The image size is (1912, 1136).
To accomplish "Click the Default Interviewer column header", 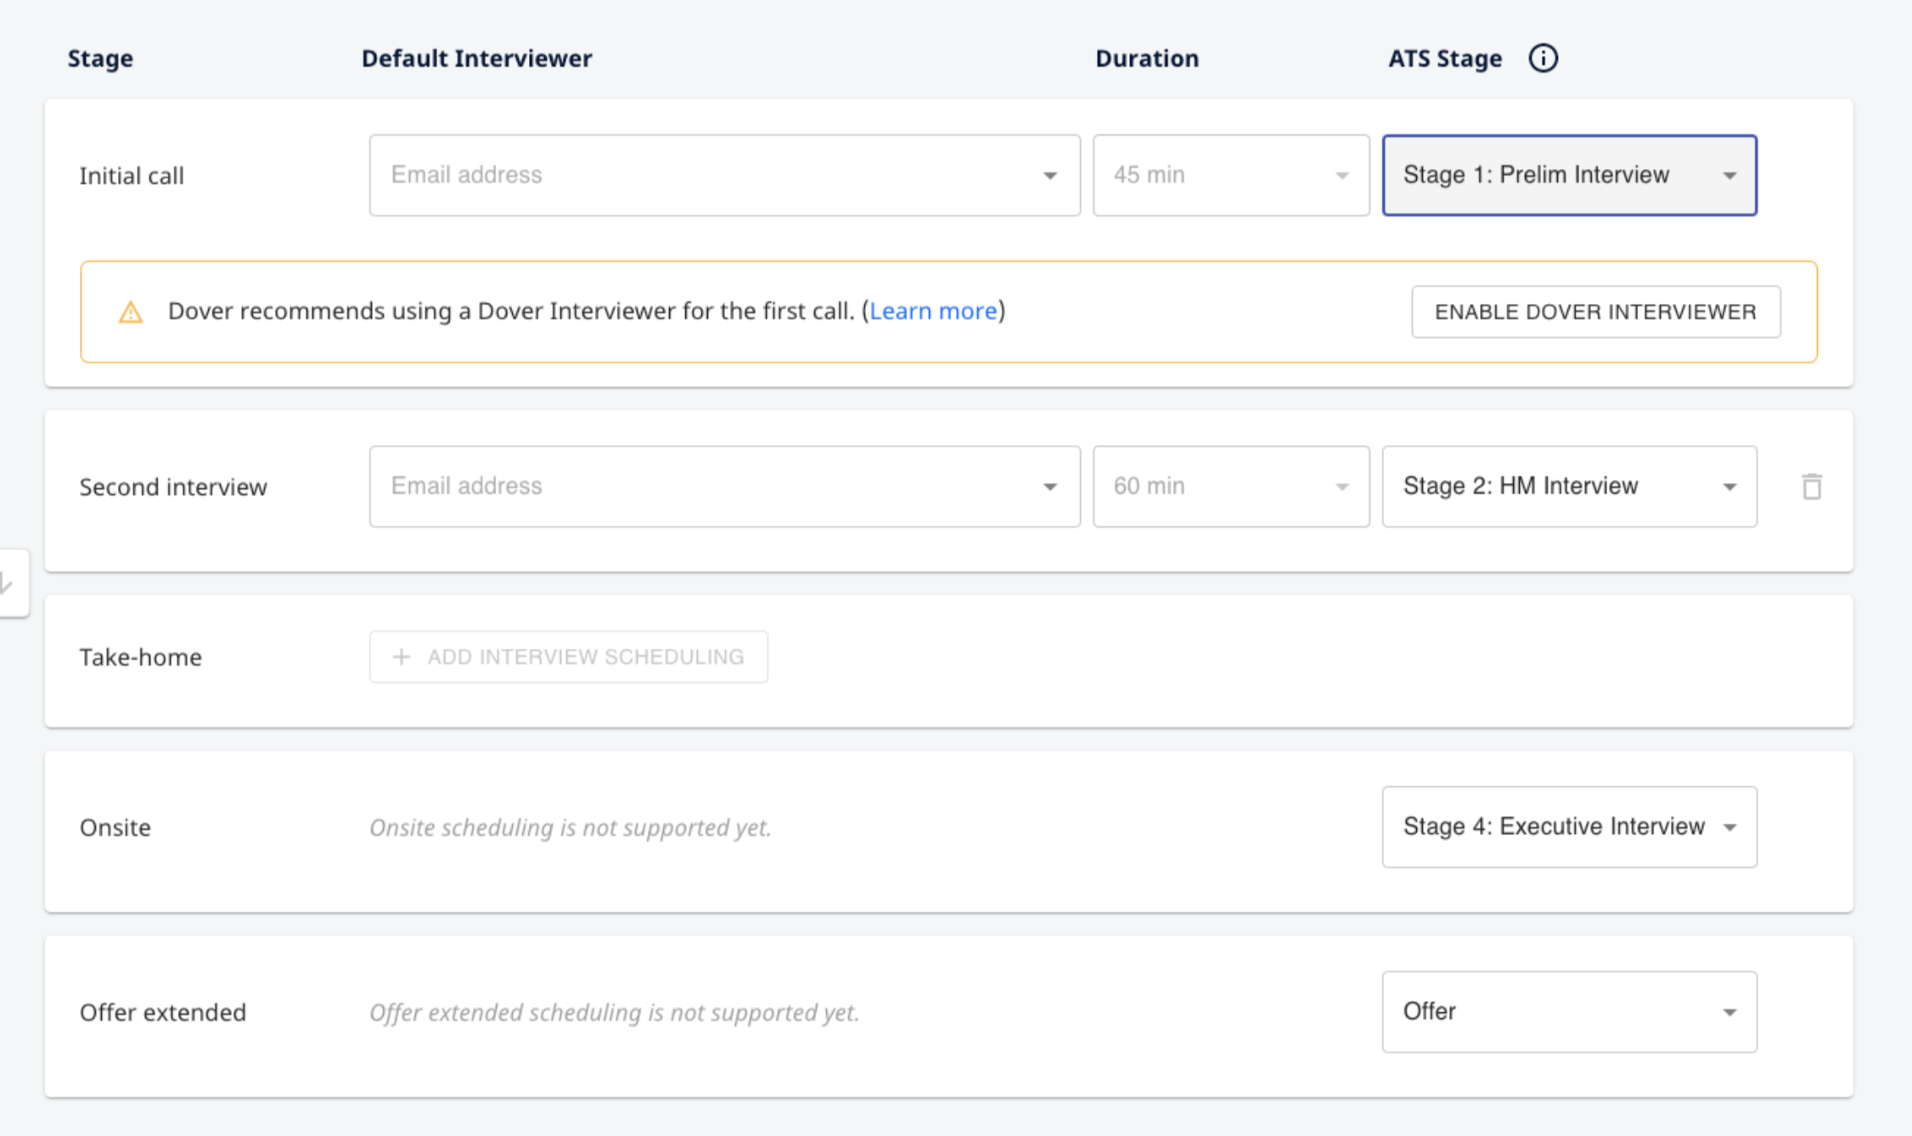I will point(476,58).
